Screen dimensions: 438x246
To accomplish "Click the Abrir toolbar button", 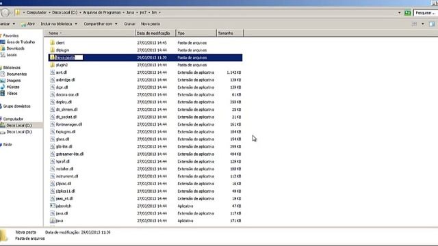I will click(x=28, y=24).
